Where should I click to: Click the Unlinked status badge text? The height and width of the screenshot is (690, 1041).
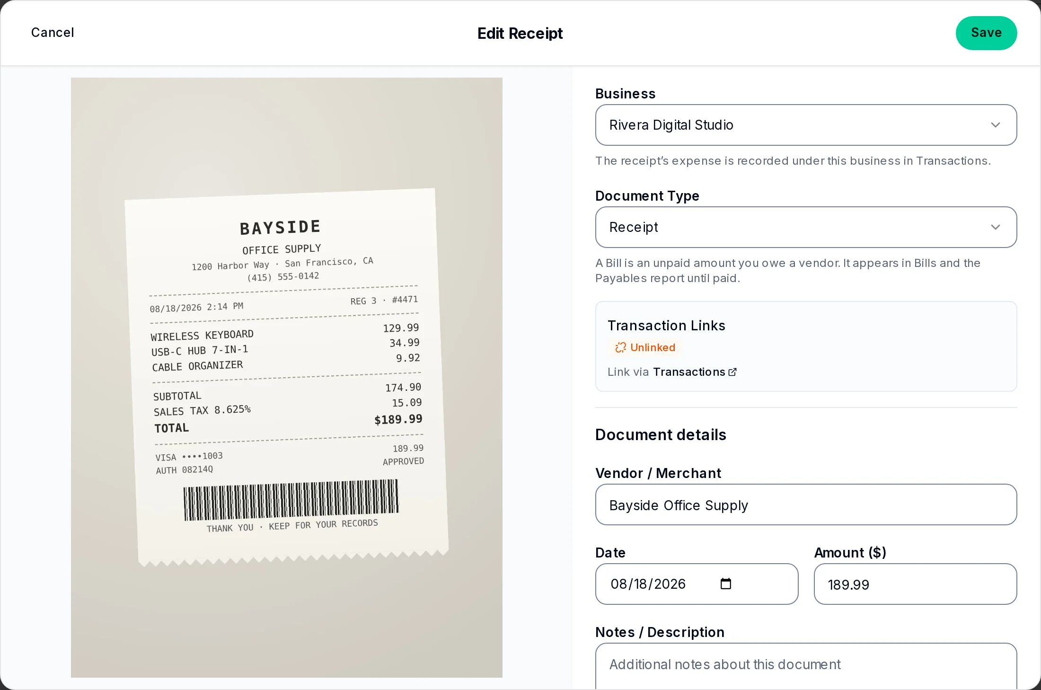pyautogui.click(x=653, y=348)
